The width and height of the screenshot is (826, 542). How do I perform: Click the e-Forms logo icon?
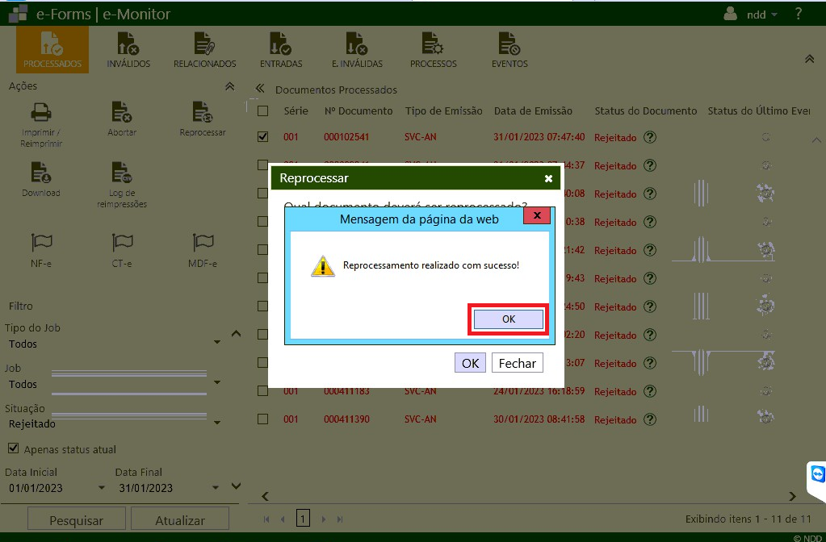[18, 14]
